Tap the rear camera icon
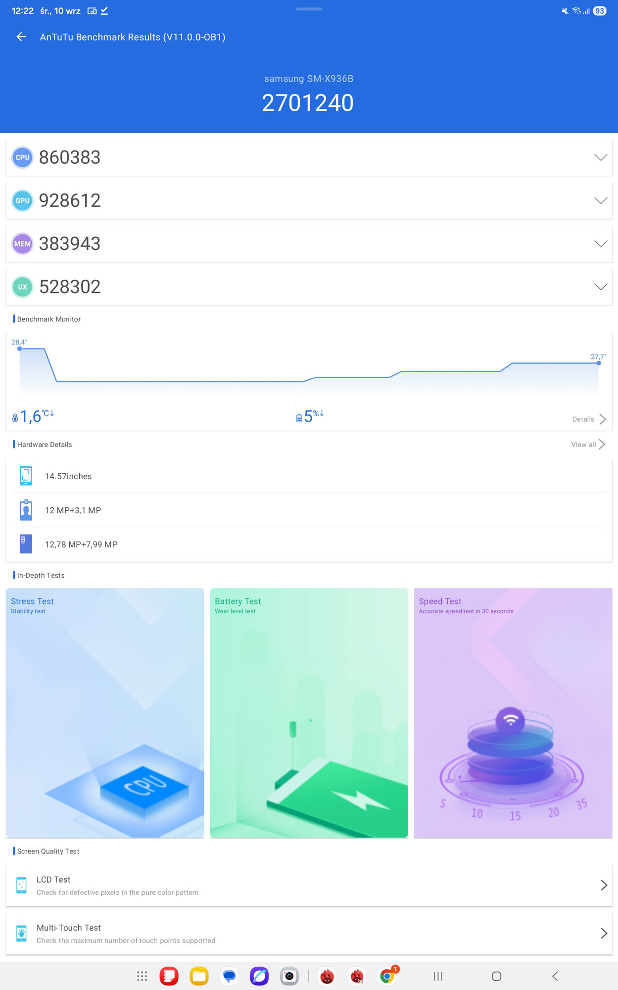This screenshot has height=990, width=618. coord(26,544)
